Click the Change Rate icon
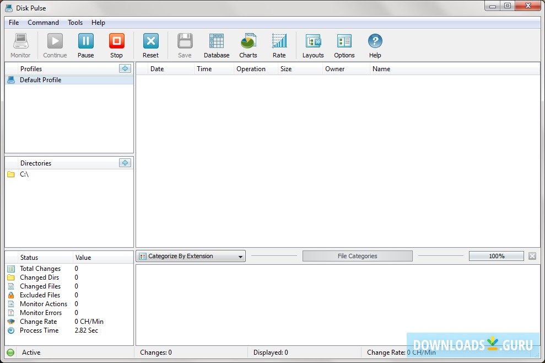The height and width of the screenshot is (363, 545). tap(11, 322)
